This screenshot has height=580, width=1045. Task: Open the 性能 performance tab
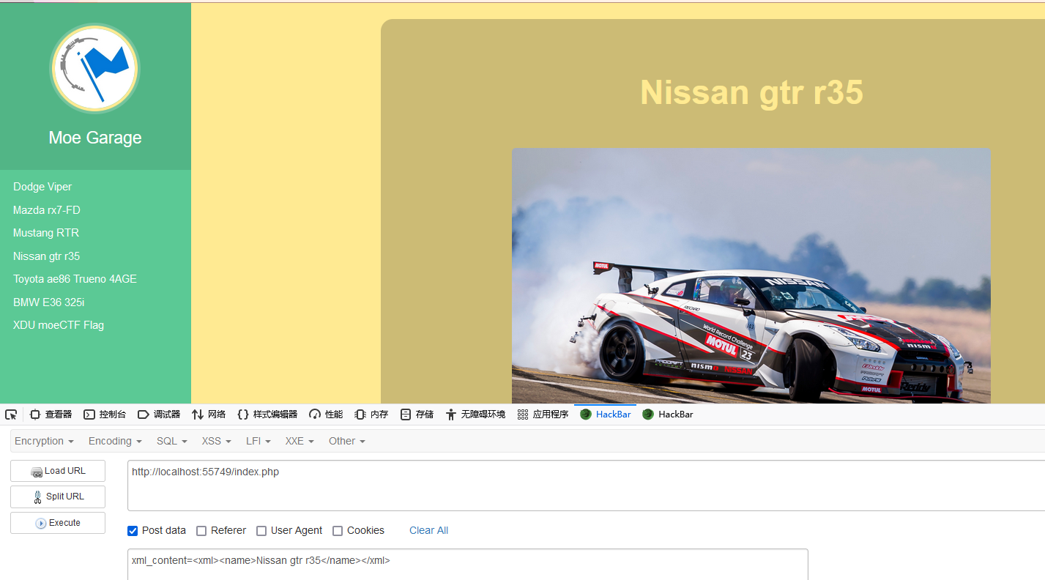click(x=326, y=414)
